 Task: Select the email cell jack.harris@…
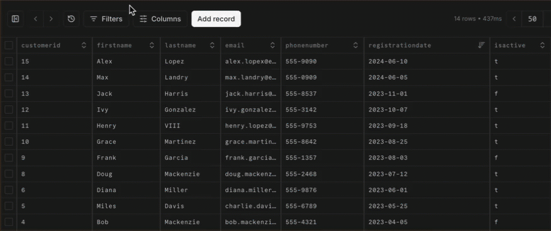(x=251, y=94)
